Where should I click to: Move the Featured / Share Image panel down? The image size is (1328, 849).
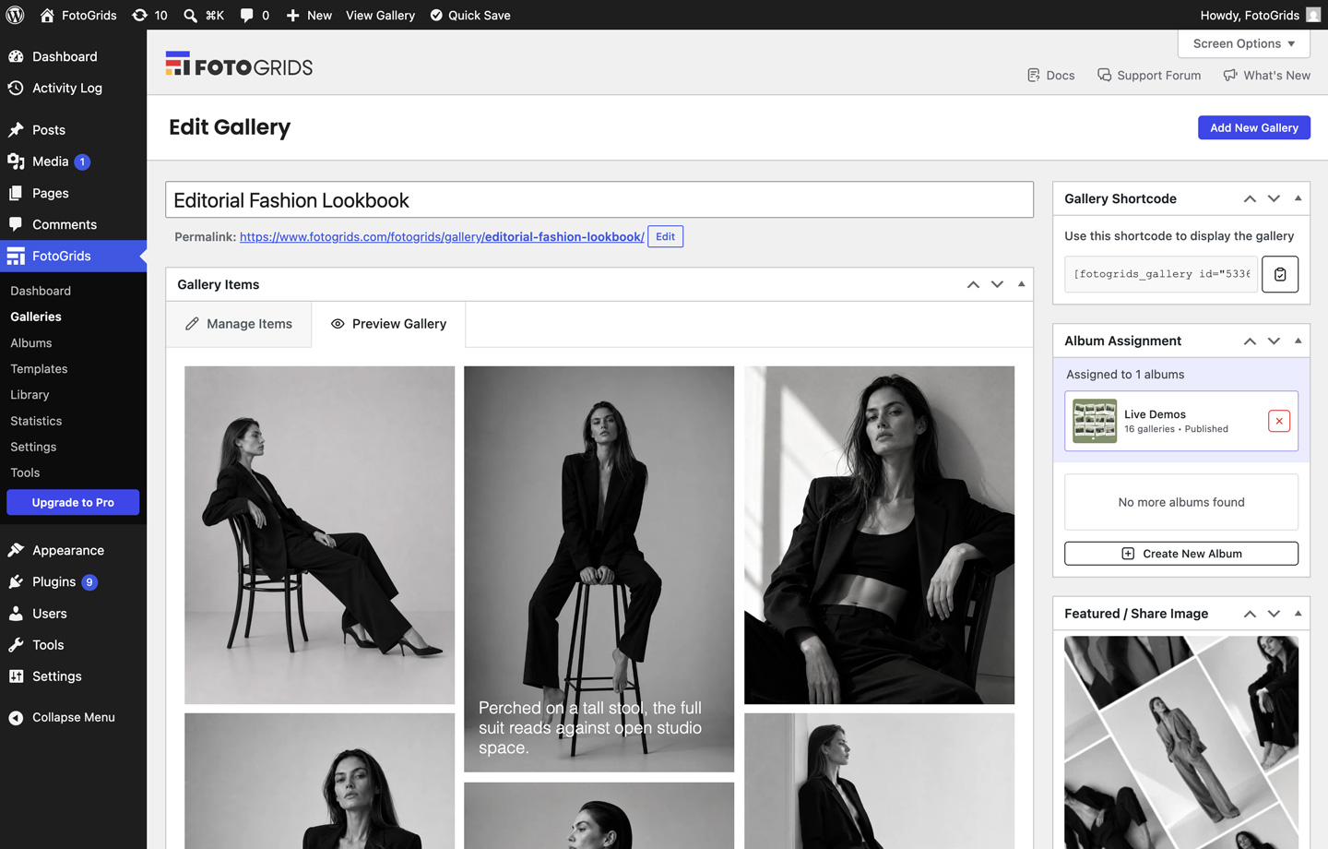point(1274,614)
